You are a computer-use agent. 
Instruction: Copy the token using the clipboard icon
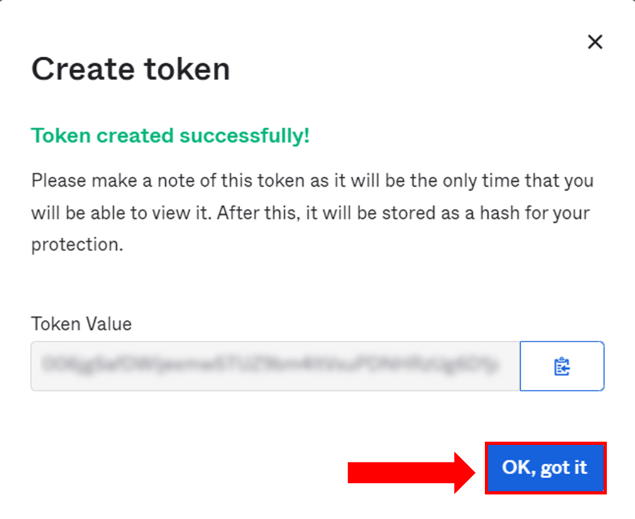pyautogui.click(x=561, y=366)
